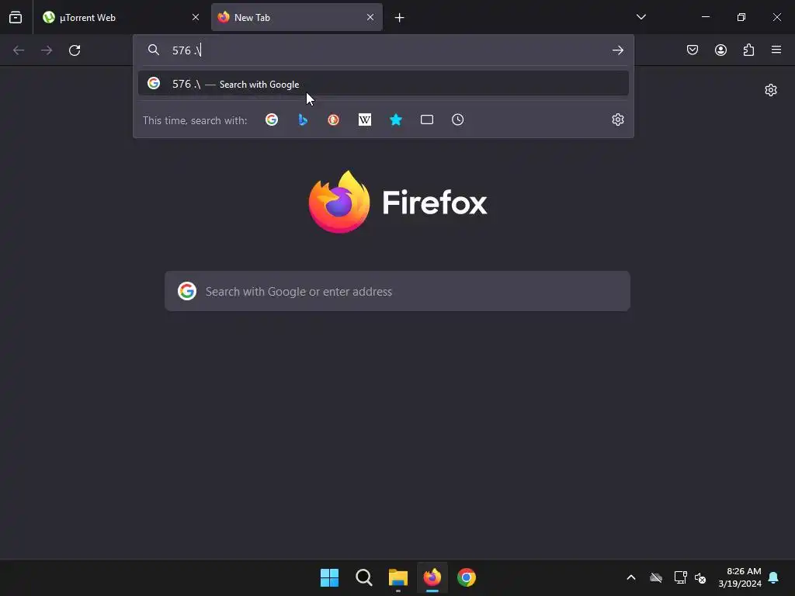This screenshot has height=596, width=795.
Task: Reload the current page
Action: click(75, 50)
